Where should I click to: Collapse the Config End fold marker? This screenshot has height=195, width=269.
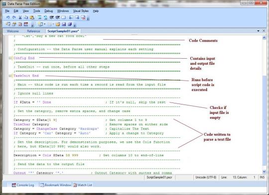(10, 58)
